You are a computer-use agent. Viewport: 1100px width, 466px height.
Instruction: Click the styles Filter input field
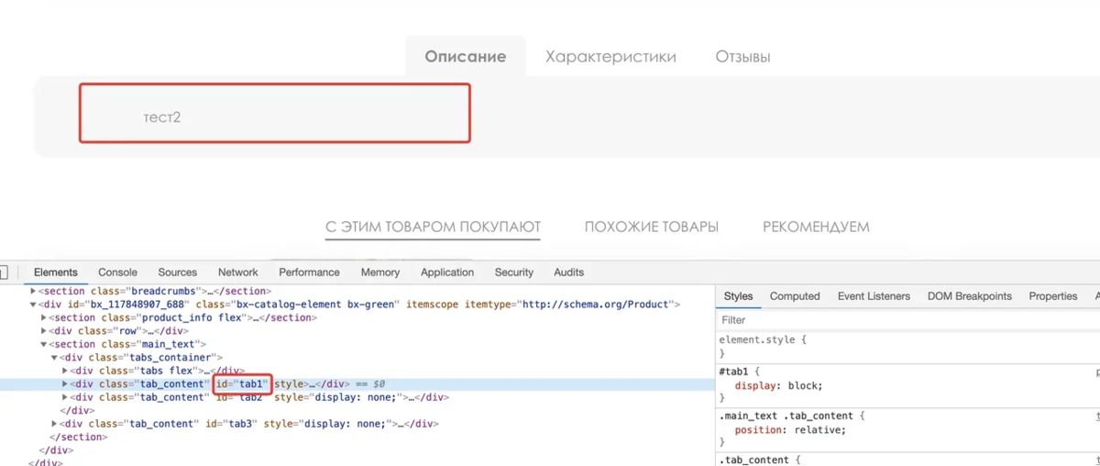click(x=907, y=320)
